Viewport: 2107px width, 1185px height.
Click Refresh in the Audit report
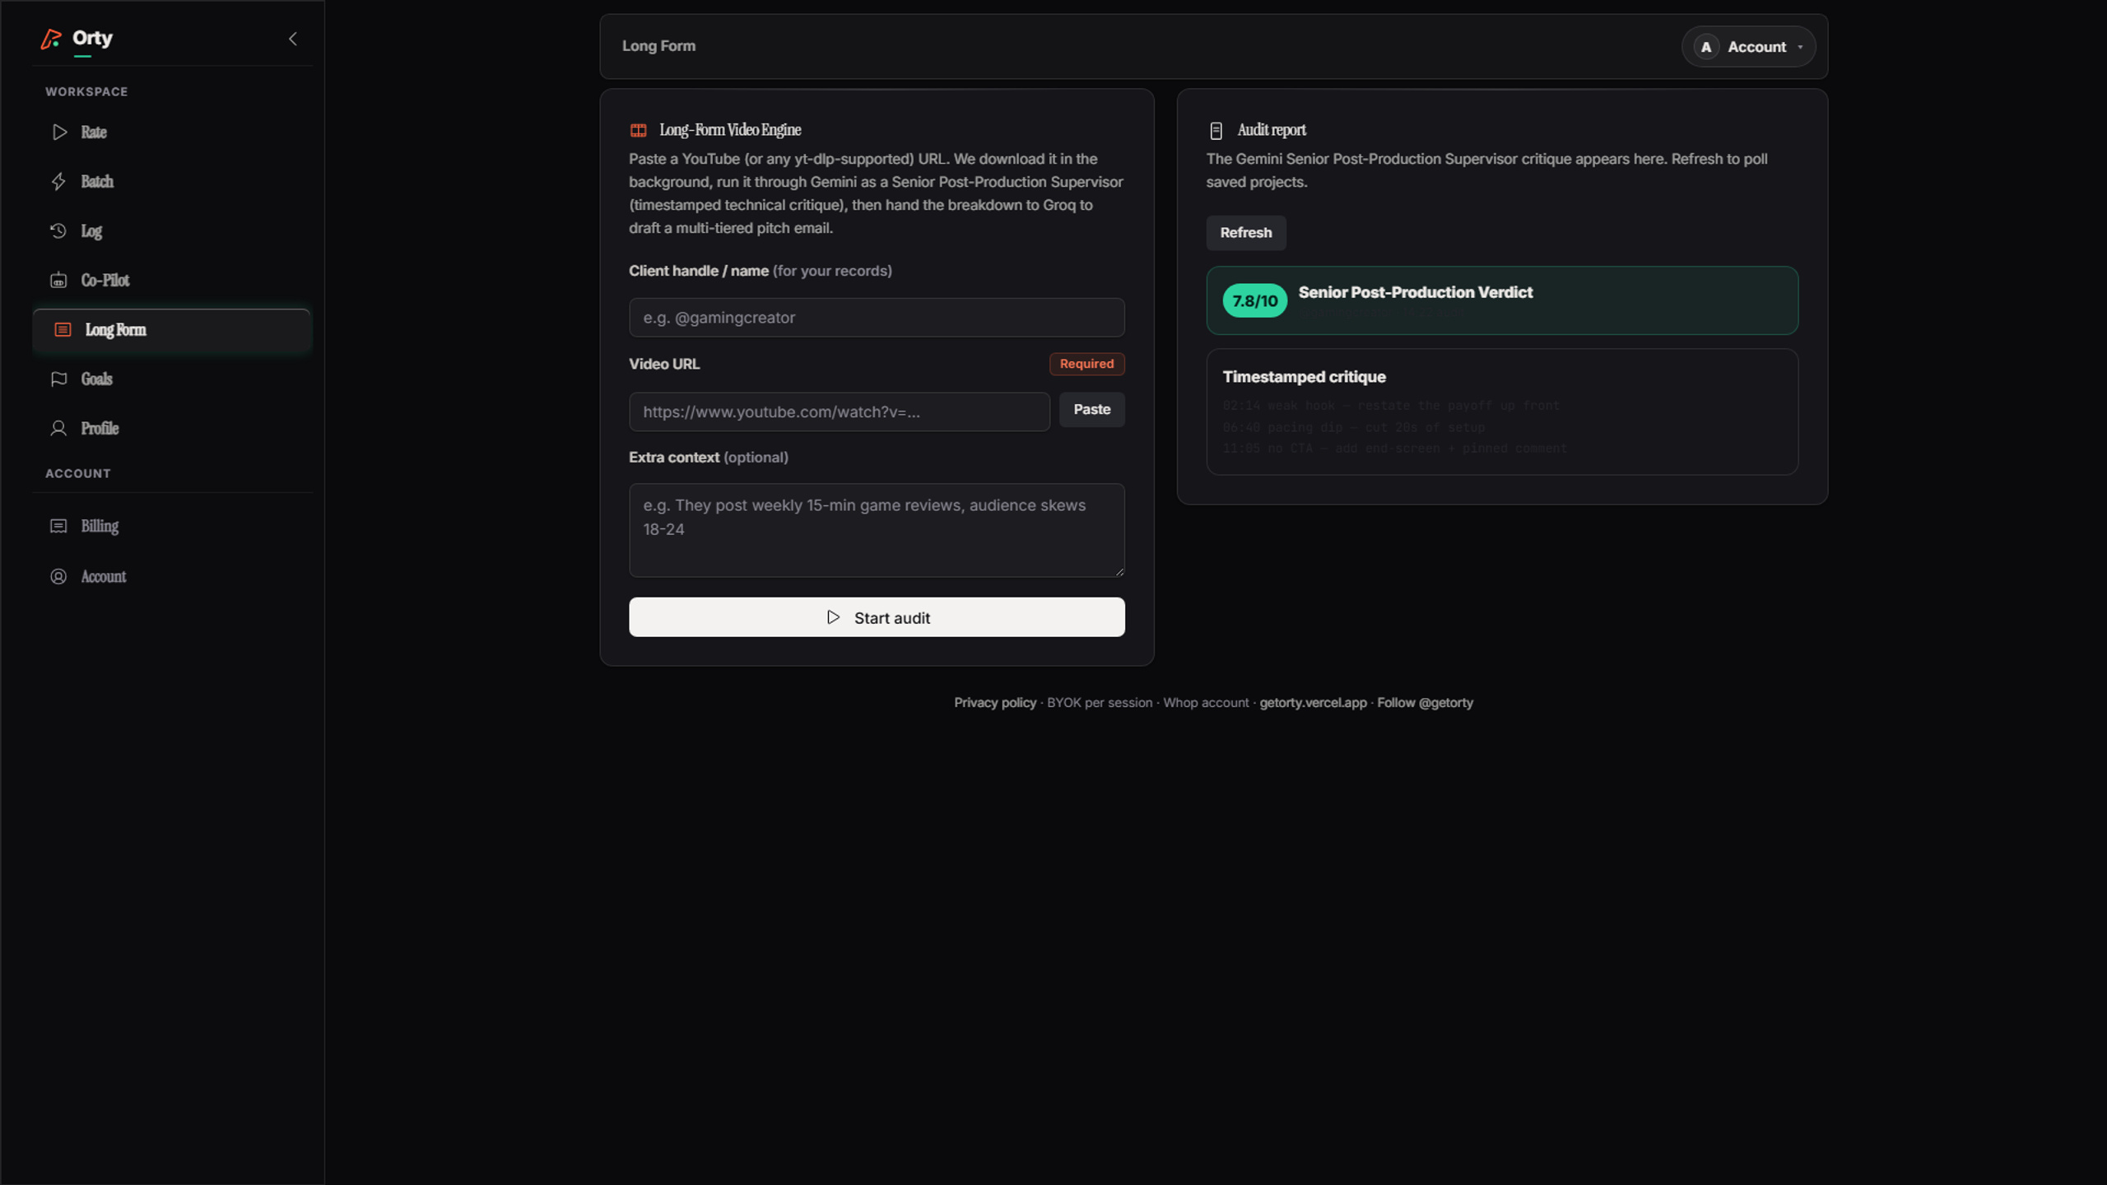pos(1246,233)
